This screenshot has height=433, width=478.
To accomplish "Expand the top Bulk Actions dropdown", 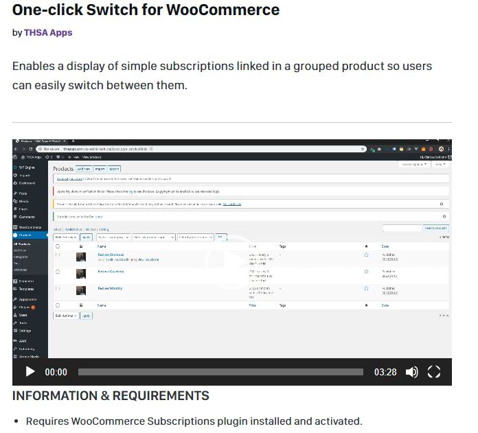I will tap(66, 237).
